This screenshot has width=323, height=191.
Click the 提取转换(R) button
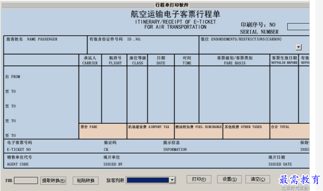coord(53,181)
